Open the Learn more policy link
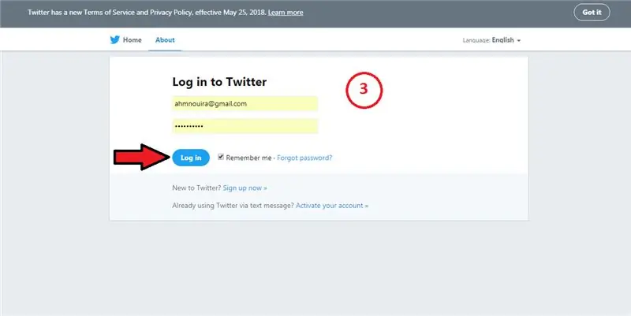This screenshot has height=316, width=631. click(286, 13)
